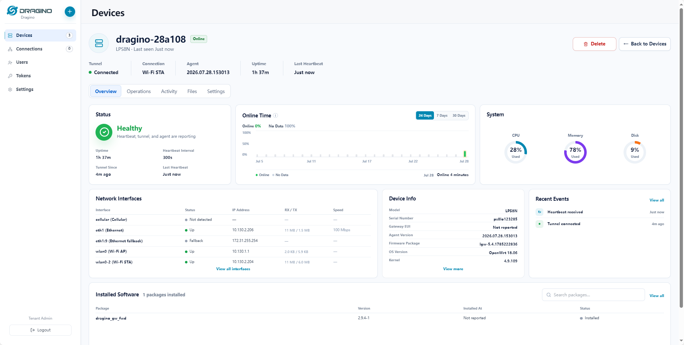The image size is (684, 345).
Task: Click the magnifier icon in package search
Action: [549, 295]
